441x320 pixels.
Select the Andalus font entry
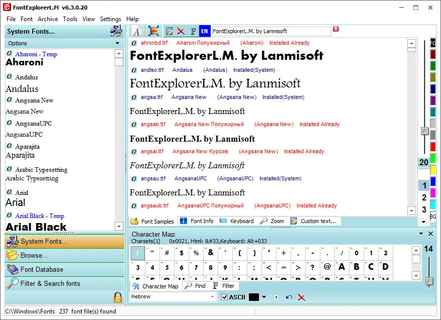click(x=27, y=77)
